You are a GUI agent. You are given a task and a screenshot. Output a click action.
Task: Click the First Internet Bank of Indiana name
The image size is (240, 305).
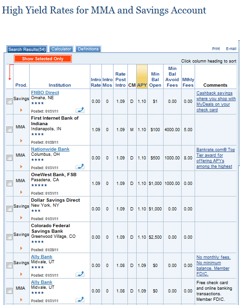click(55, 121)
